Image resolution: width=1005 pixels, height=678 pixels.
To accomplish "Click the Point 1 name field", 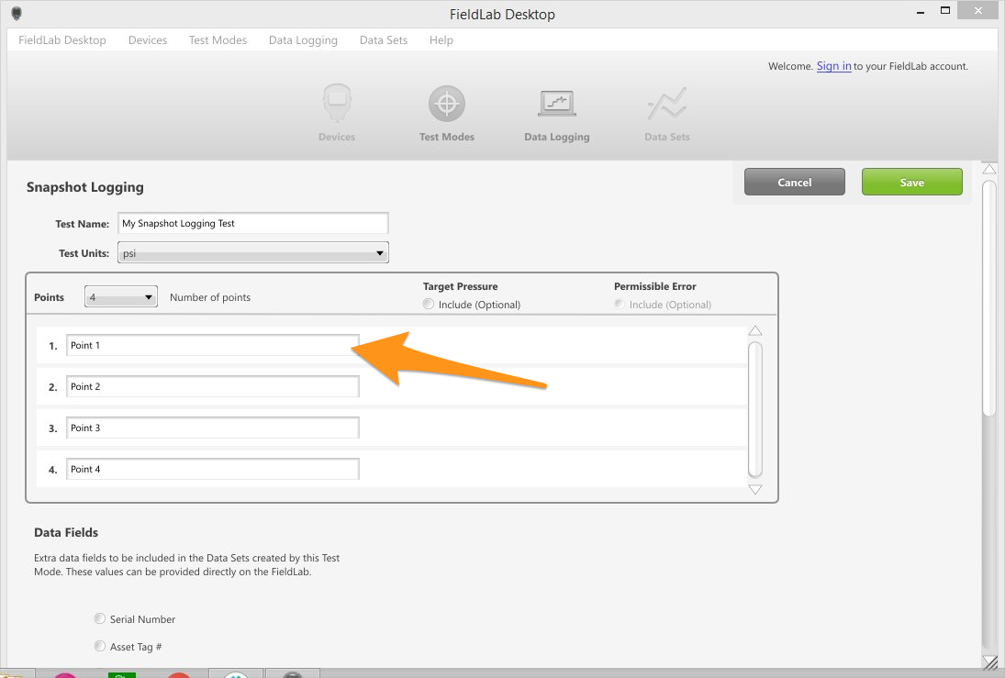I will 213,345.
